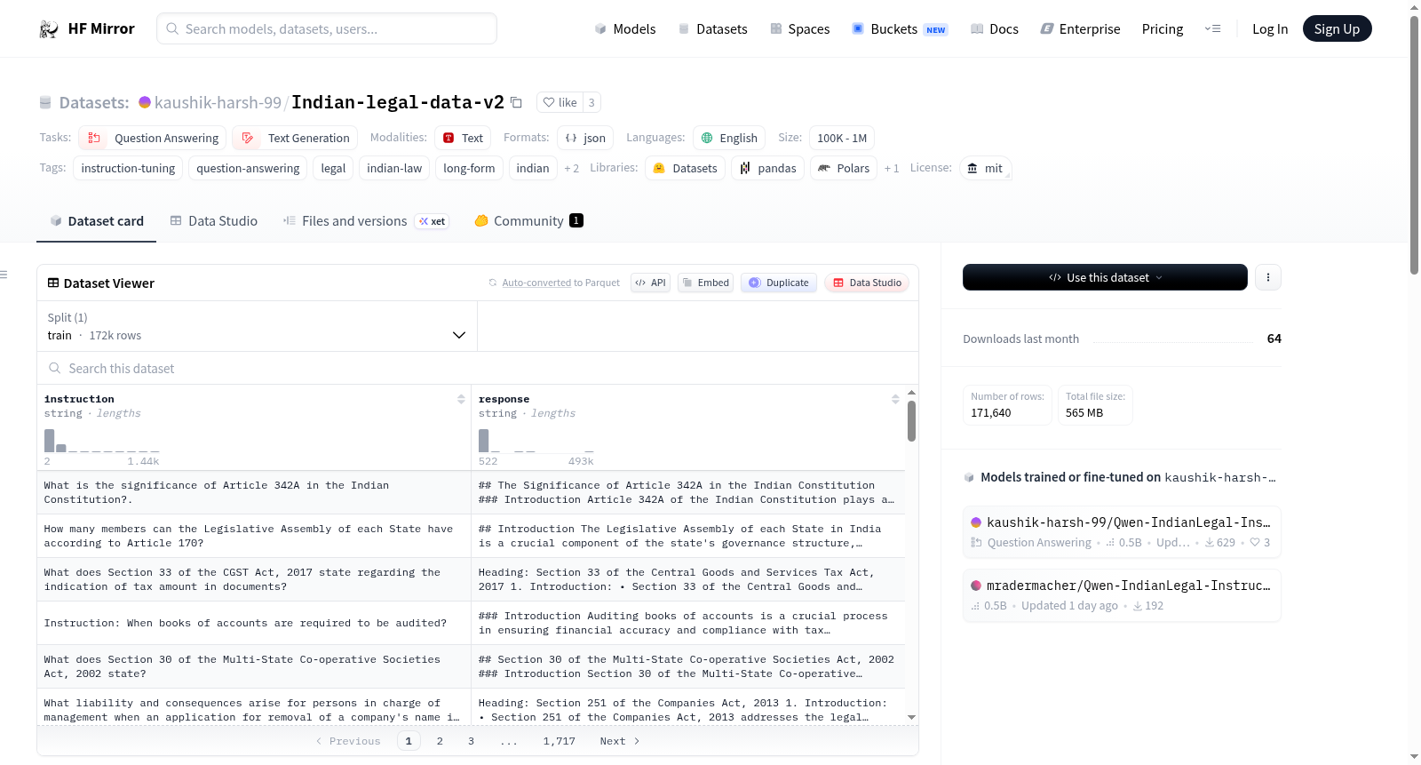The height and width of the screenshot is (765, 1421).
Task: Select the 100K - 1M size tag
Action: (x=842, y=138)
